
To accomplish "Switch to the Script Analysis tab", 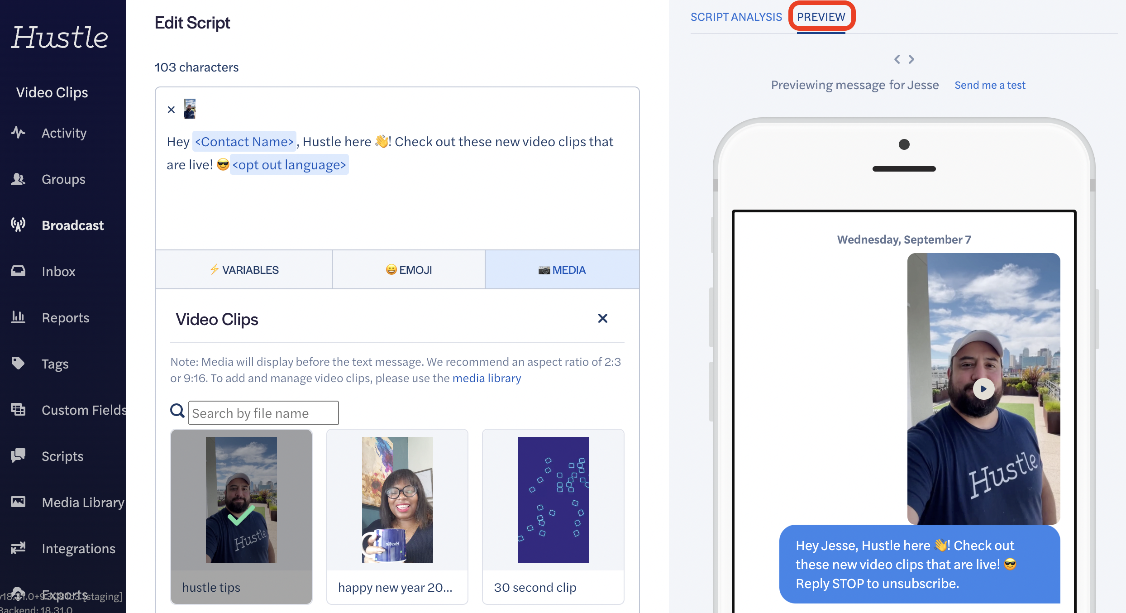I will (x=736, y=17).
